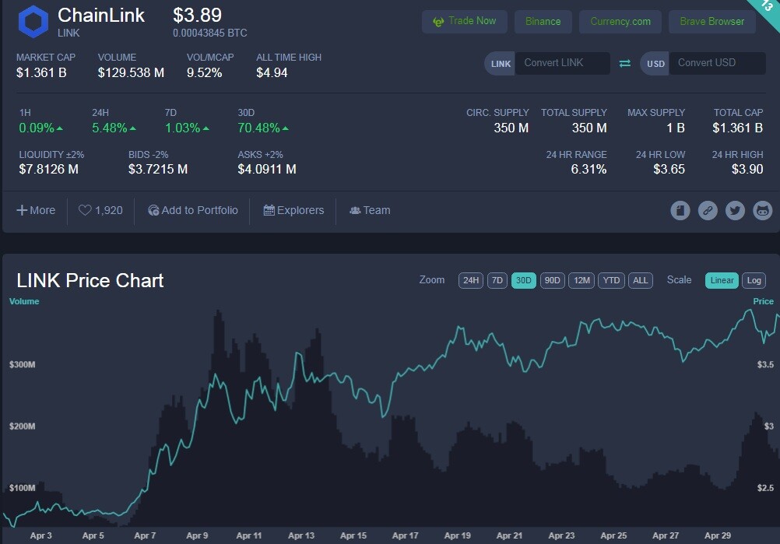The width and height of the screenshot is (780, 544).
Task: Click the people icon beside Team
Action: tap(355, 210)
